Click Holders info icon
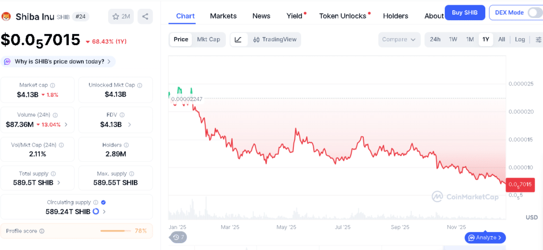The height and width of the screenshot is (250, 543). point(126,145)
